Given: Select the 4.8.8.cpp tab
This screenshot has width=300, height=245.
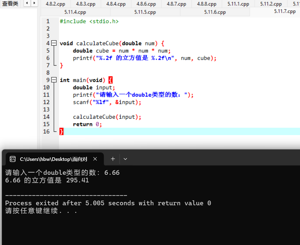Looking at the screenshot, I should (x=207, y=4).
